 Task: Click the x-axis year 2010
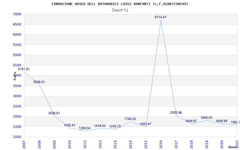(70, 145)
